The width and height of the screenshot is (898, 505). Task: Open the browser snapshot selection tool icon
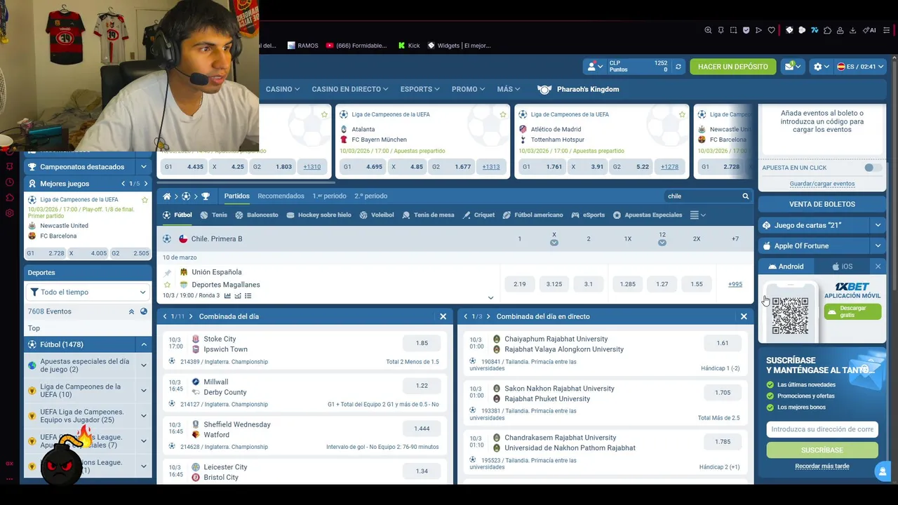click(733, 30)
